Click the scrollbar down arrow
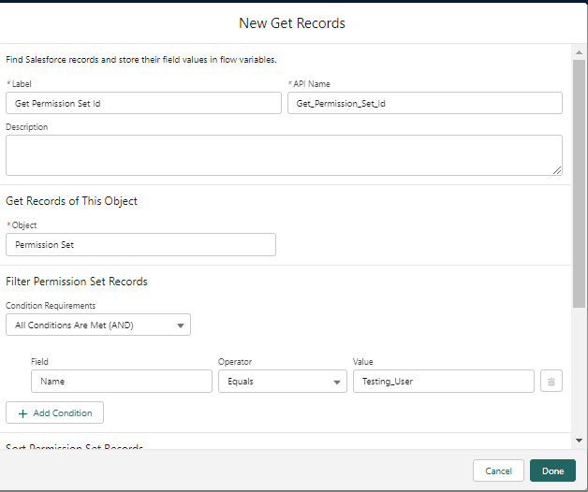This screenshot has width=588, height=492. click(579, 440)
